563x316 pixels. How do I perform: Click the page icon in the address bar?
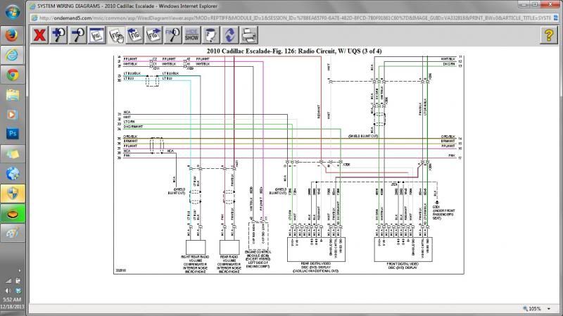pyautogui.click(x=34, y=18)
